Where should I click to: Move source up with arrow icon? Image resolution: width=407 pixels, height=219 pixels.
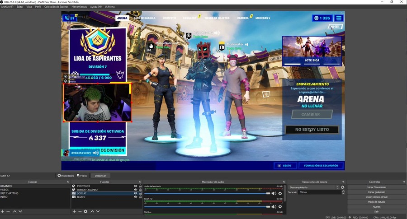(92, 211)
